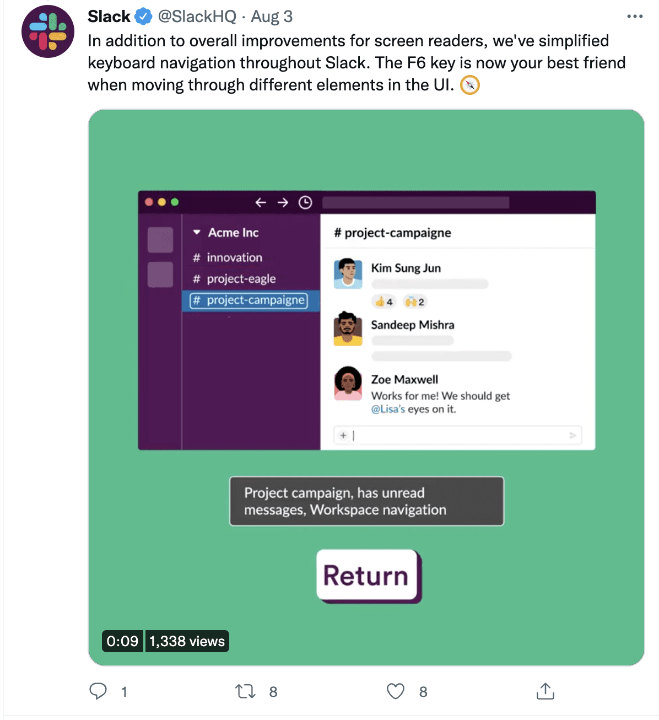
Task: Click the thumbs up reaction with 4
Action: (x=384, y=302)
